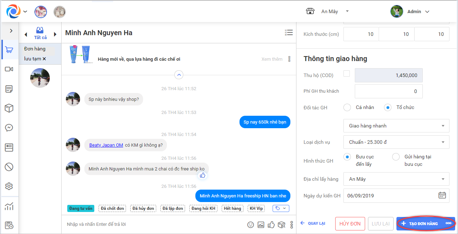Click the settings gear in sidebar

[x=9, y=186]
